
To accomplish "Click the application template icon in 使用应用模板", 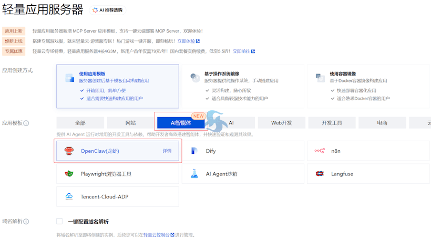I will tap(69, 78).
